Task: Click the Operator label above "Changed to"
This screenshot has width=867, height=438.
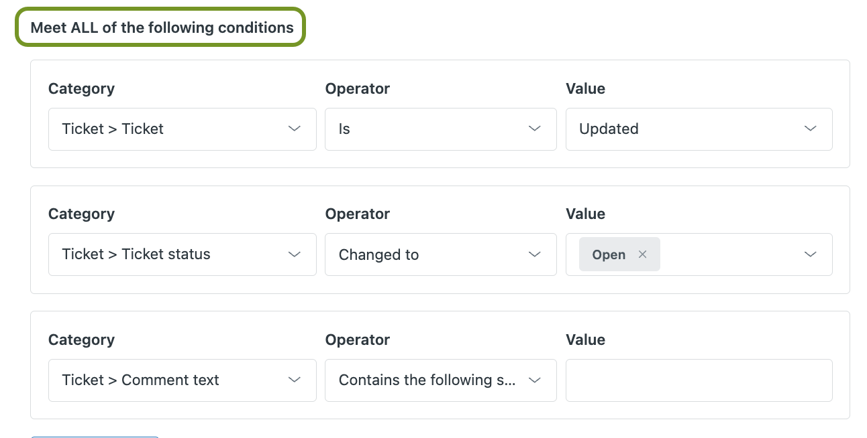Action: point(357,214)
